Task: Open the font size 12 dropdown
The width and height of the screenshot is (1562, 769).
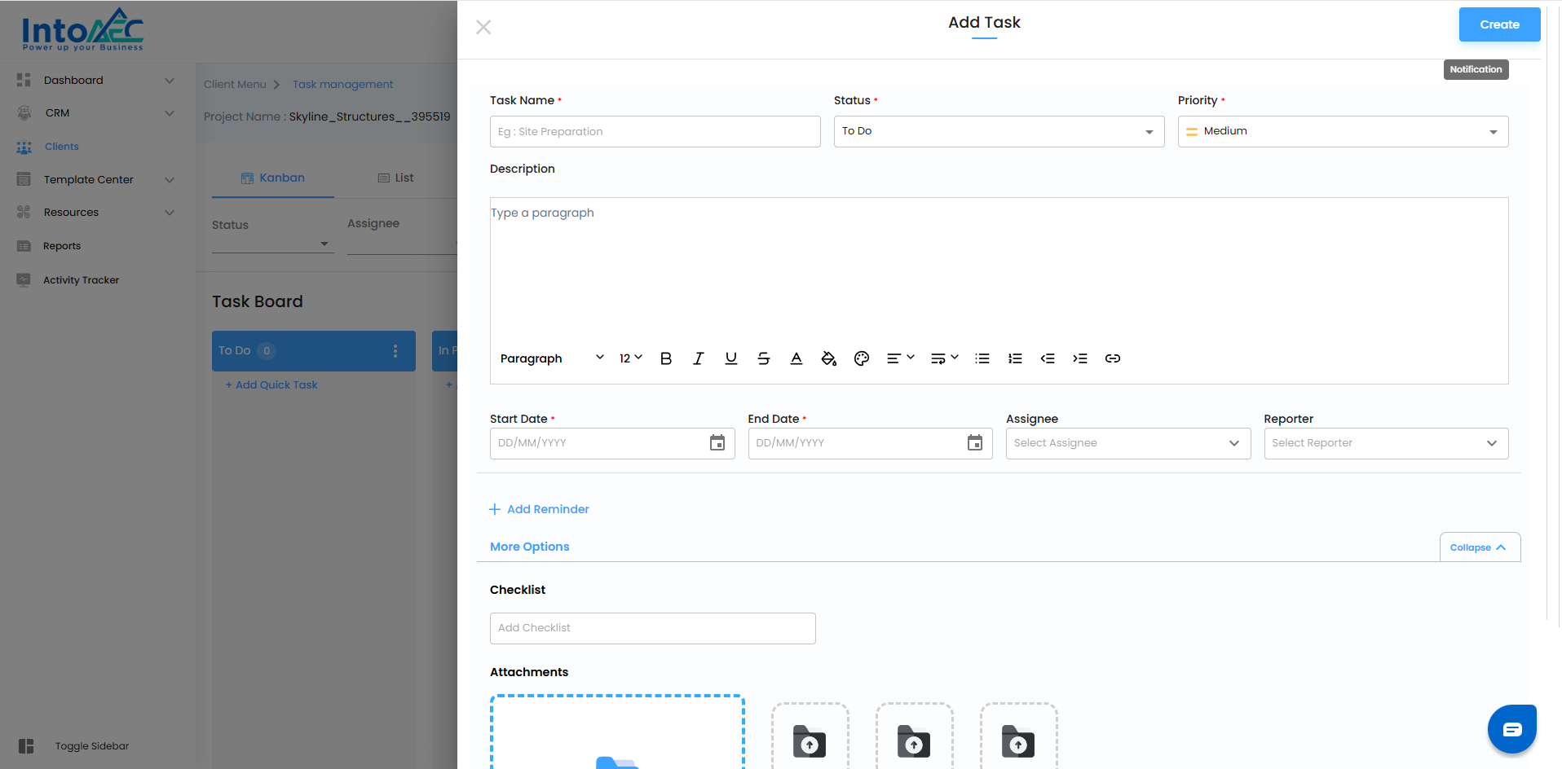Action: tap(631, 358)
